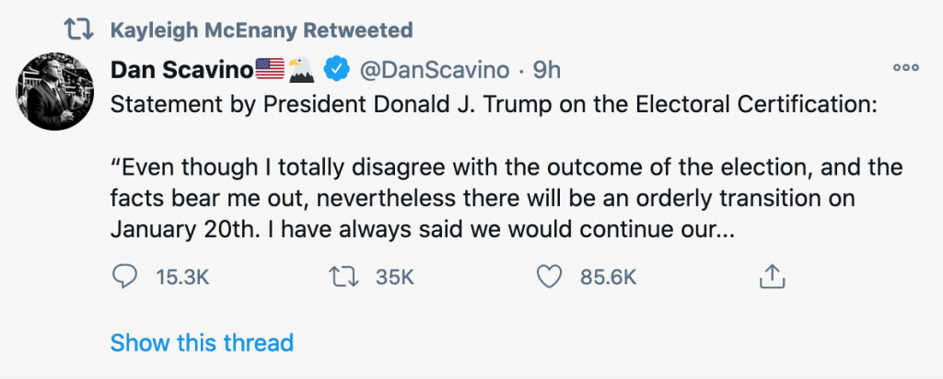Click the retweeted indicator icon at top
The height and width of the screenshot is (379, 943).
coord(79,29)
